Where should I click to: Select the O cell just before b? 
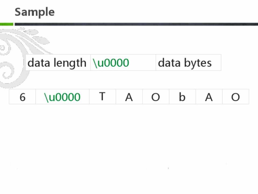[x=156, y=97]
